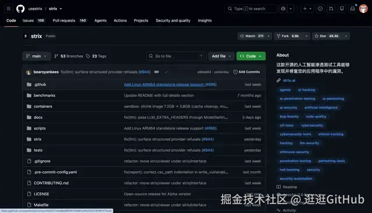
Task: View the 23 Tags link
Action: (96, 56)
